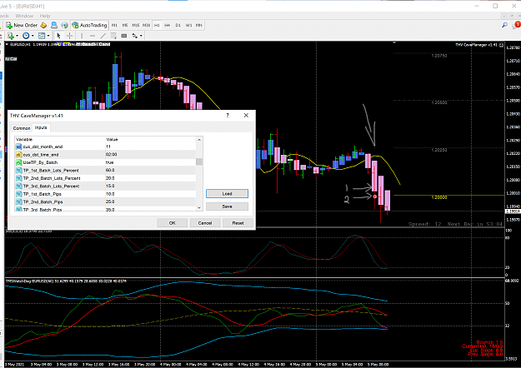Click the 02:00 value cell
This screenshot has width=521, height=368.
click(151, 154)
